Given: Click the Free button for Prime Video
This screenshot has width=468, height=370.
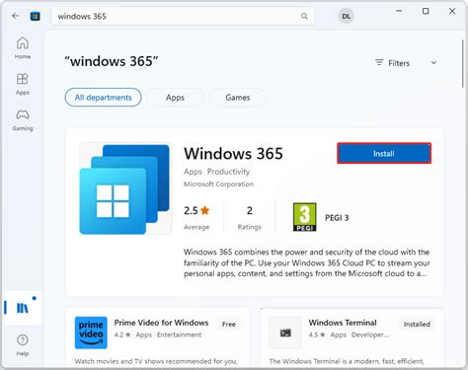Looking at the screenshot, I should tap(229, 325).
